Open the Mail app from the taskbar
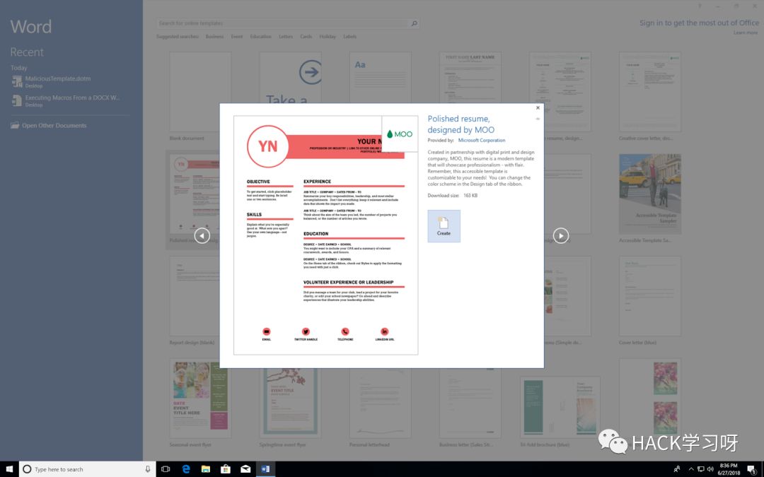The width and height of the screenshot is (764, 477). (x=245, y=469)
